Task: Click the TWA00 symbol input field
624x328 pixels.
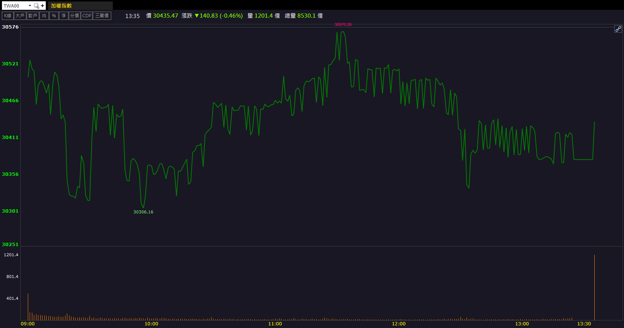Action: coord(15,6)
